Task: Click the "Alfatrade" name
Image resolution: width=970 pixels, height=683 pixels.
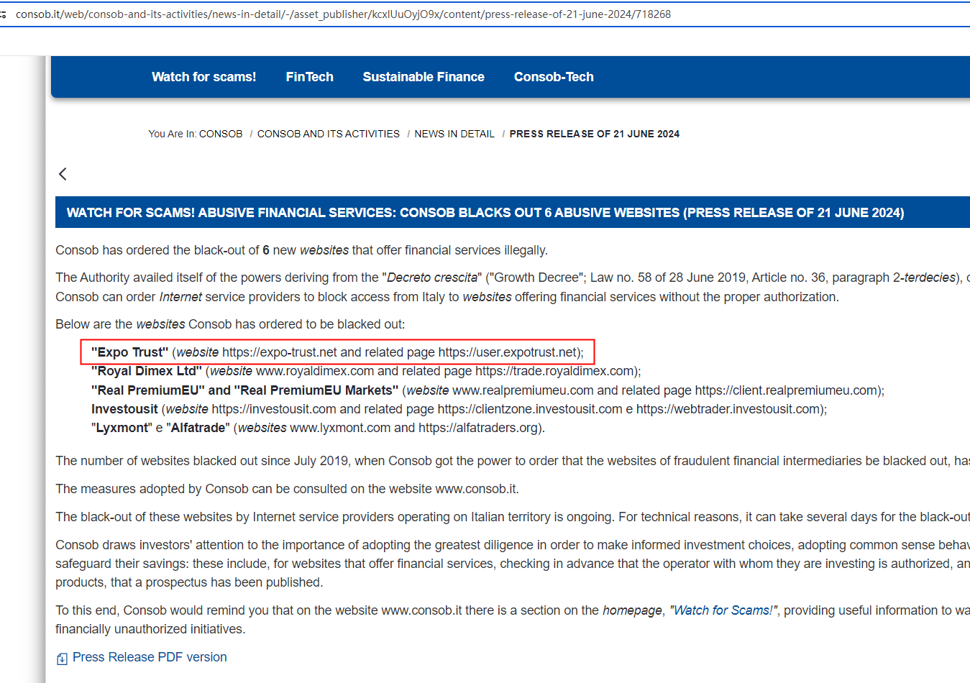Action: click(x=198, y=428)
